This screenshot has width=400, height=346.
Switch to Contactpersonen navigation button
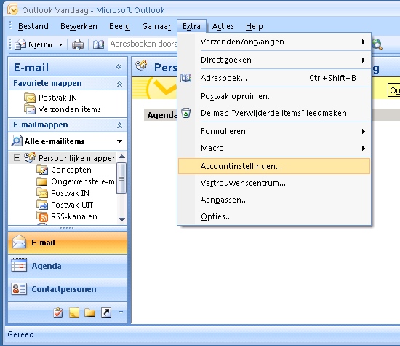point(68,289)
